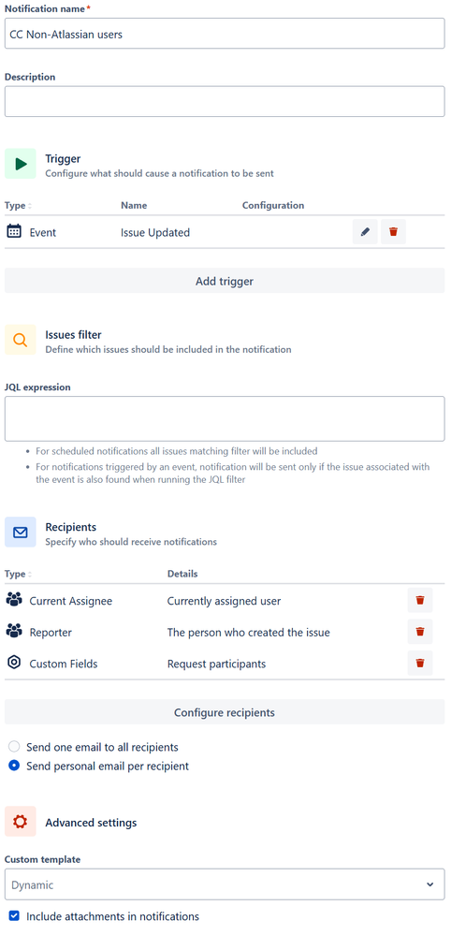
Task: Click the orange Issues filter magnifier icon
Action: tap(21, 340)
